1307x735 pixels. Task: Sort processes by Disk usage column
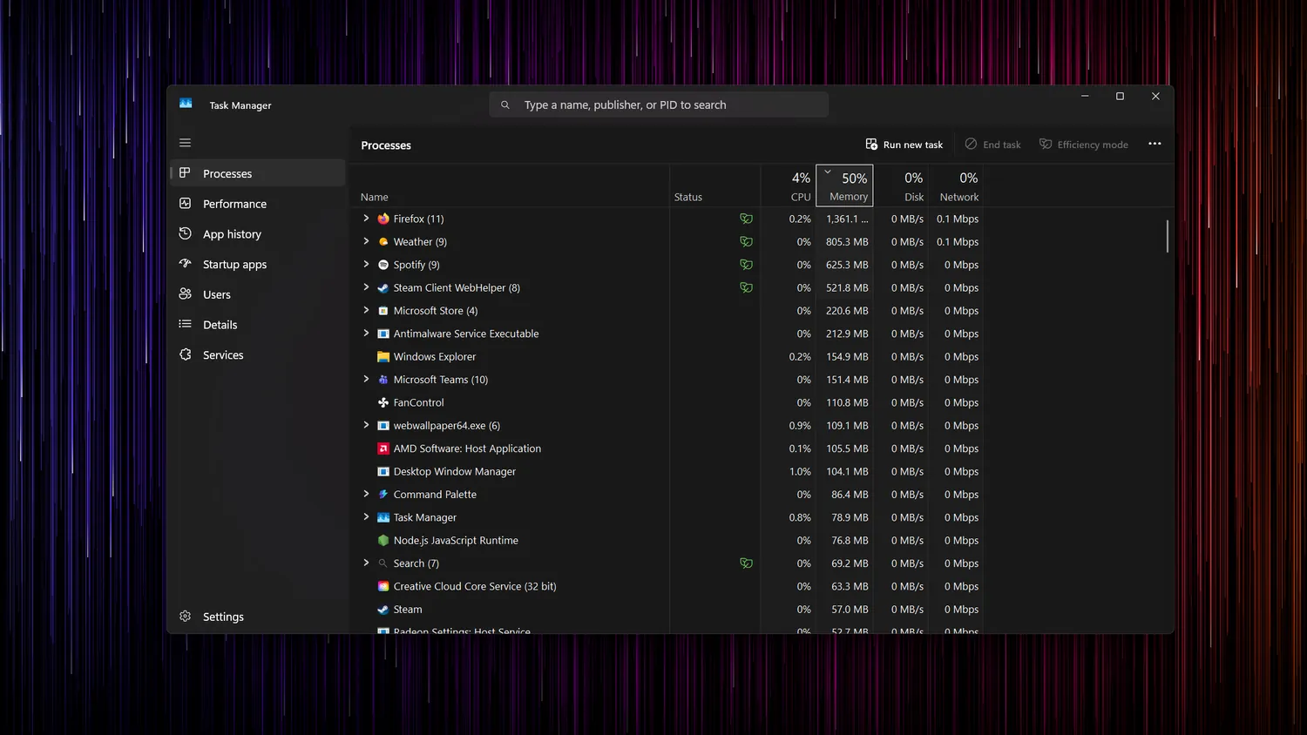(x=901, y=185)
